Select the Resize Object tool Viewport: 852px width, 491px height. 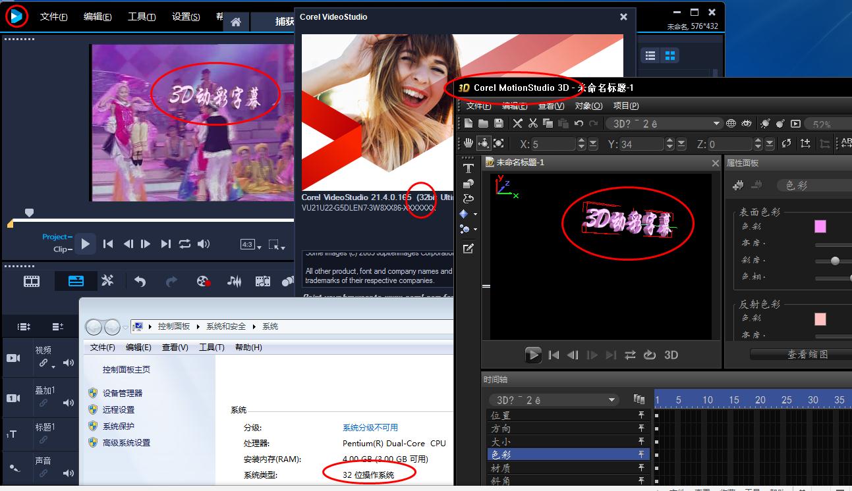[499, 143]
